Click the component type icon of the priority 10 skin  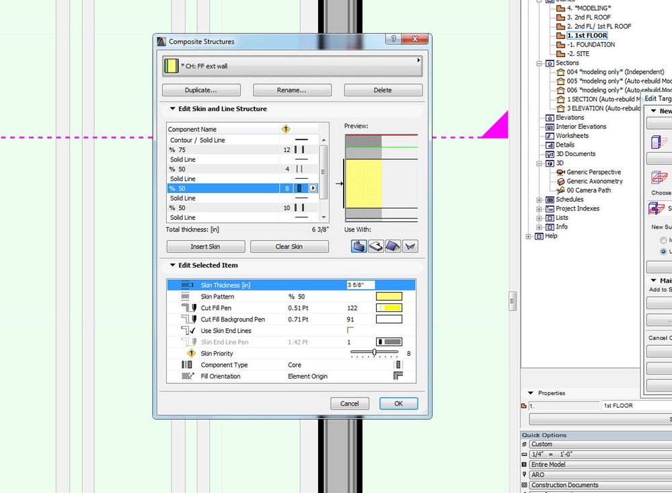(299, 208)
